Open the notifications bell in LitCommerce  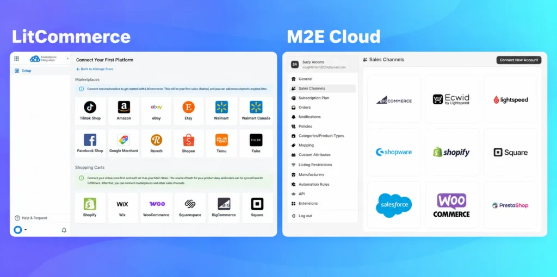[x=64, y=230]
